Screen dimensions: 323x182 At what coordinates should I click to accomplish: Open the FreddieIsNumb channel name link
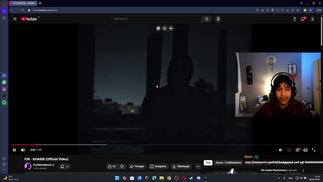(42, 165)
